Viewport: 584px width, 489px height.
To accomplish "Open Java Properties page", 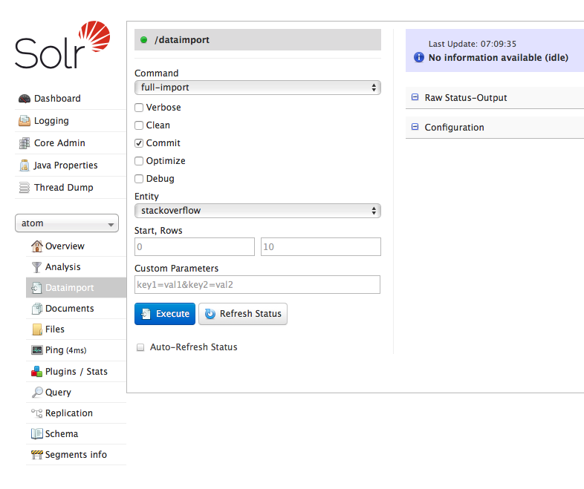I will 65,165.
